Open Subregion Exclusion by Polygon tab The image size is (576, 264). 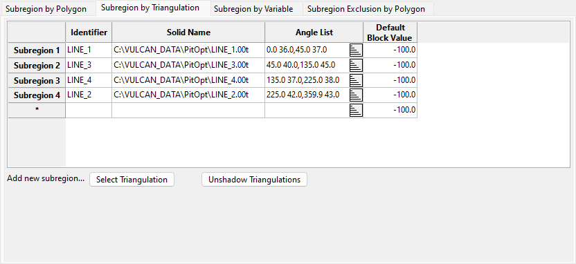pyautogui.click(x=366, y=9)
